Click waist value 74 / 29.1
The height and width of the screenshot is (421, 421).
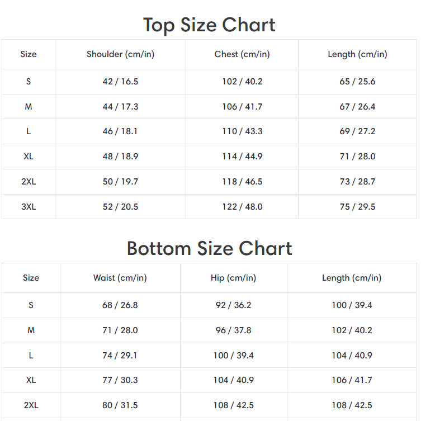coord(120,356)
